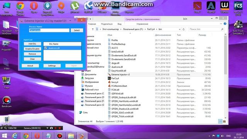The height and width of the screenshot is (139, 247).
Task: Open Управление ribbon tab
Action: 142,24
